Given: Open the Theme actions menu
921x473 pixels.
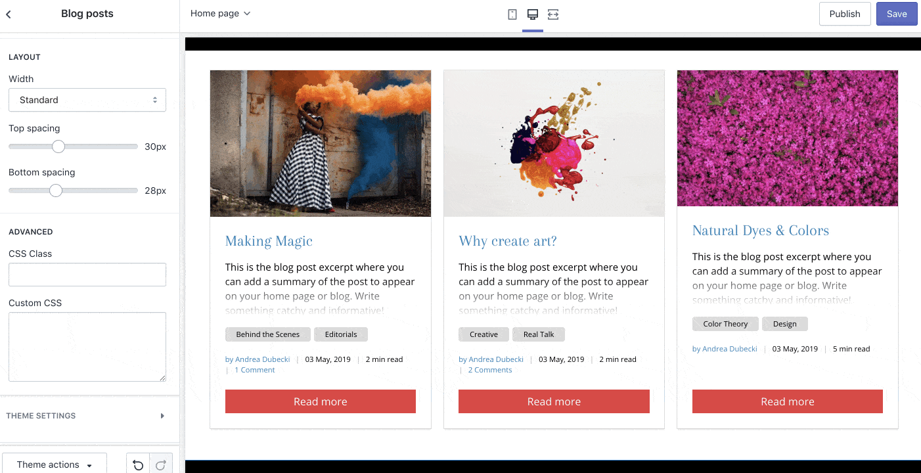Looking at the screenshot, I should tap(55, 464).
